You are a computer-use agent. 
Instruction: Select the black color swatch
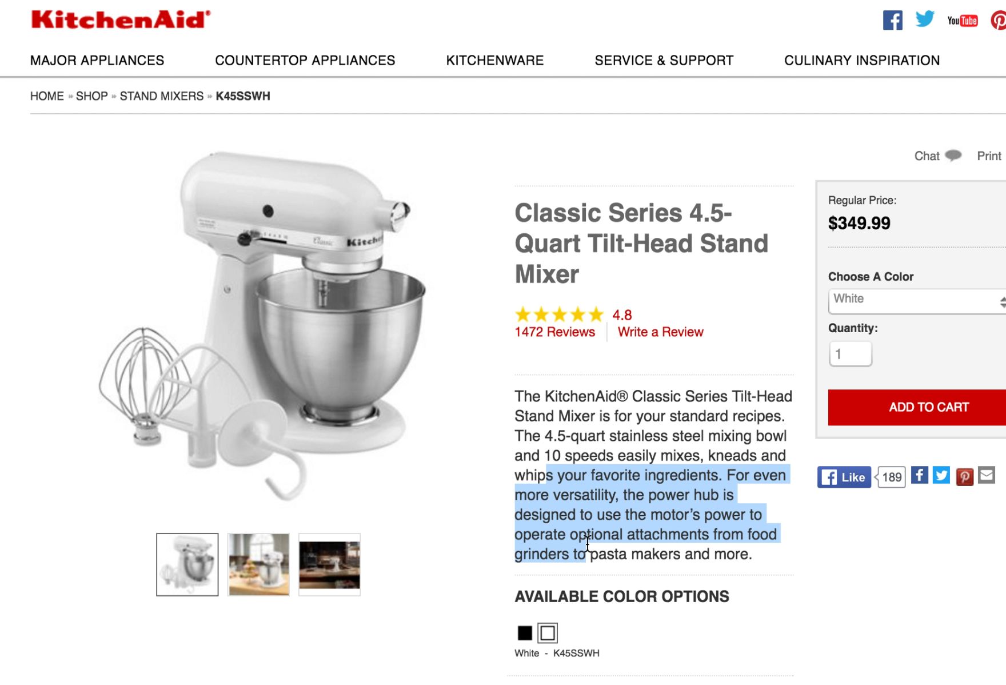[x=525, y=633]
